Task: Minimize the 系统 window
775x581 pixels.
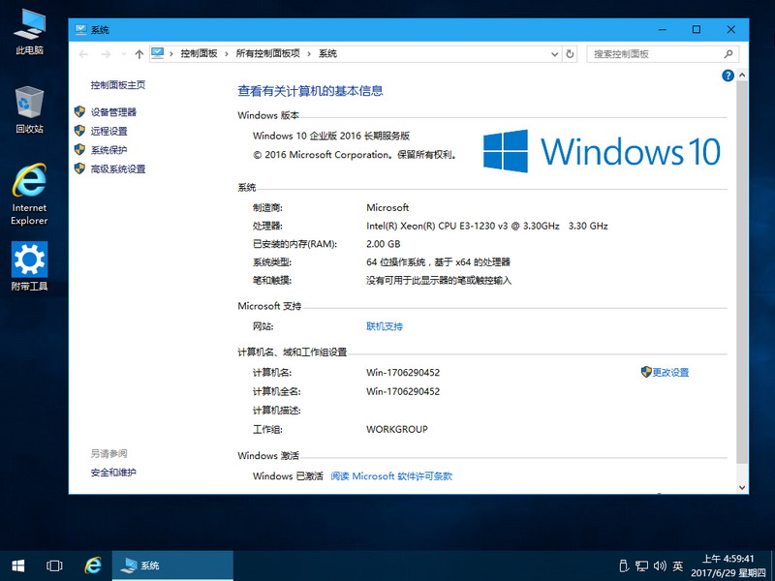Action: pyautogui.click(x=663, y=30)
